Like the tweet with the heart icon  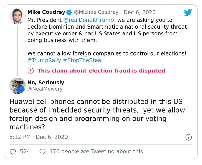[x=13, y=152]
